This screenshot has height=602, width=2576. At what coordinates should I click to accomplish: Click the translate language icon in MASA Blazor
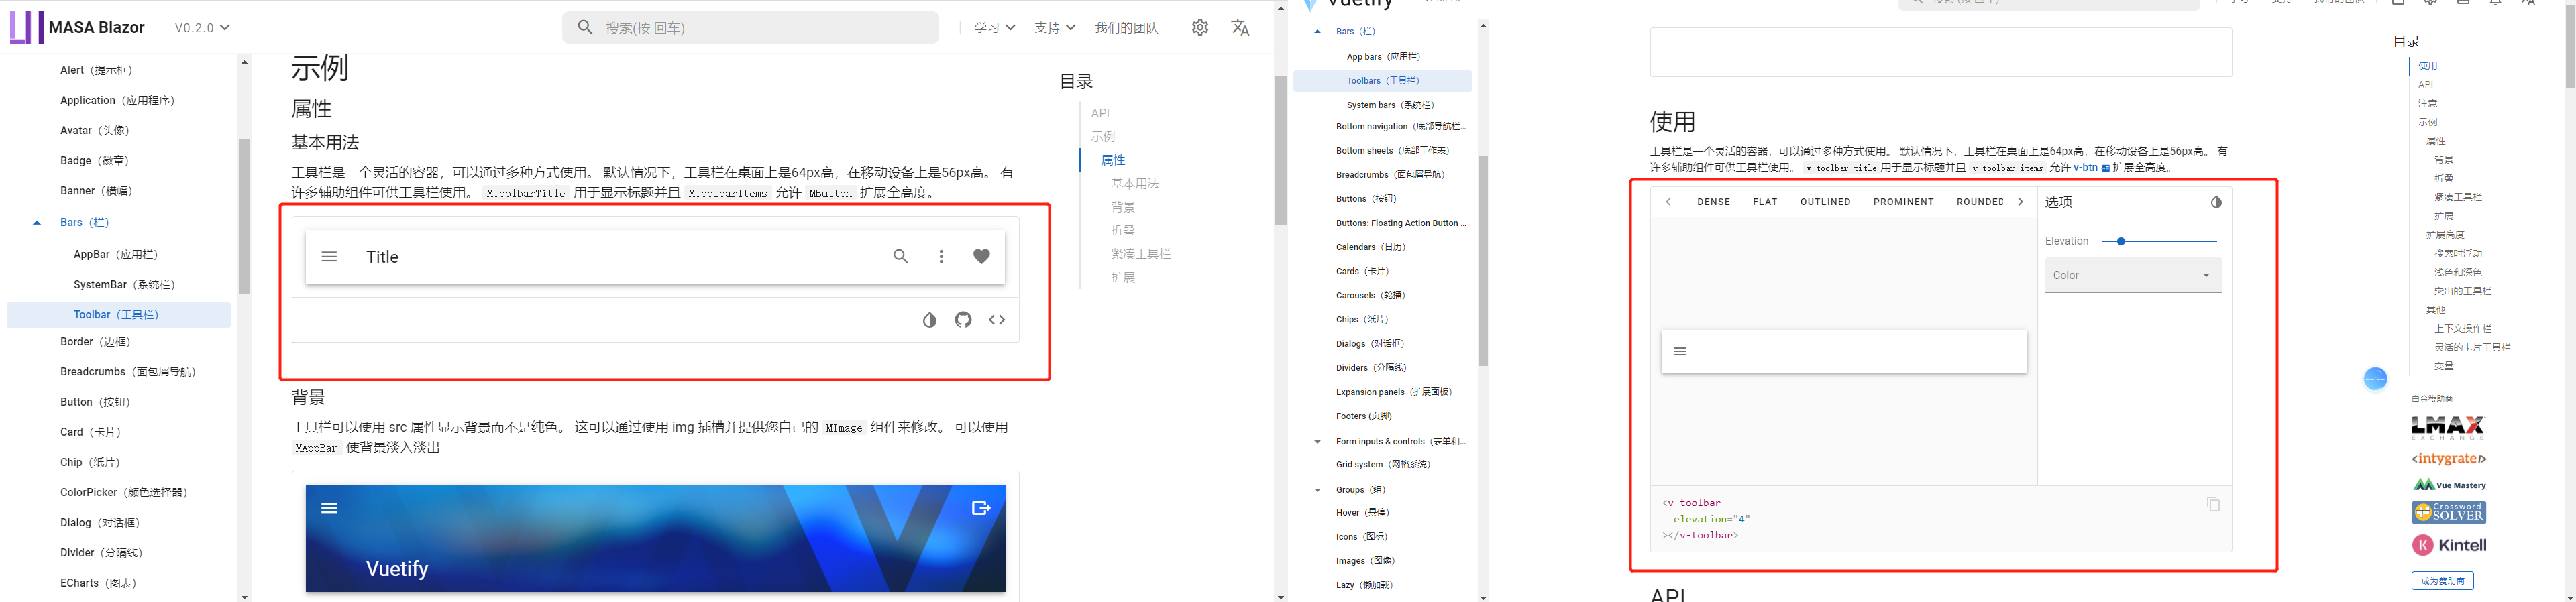tap(1240, 27)
